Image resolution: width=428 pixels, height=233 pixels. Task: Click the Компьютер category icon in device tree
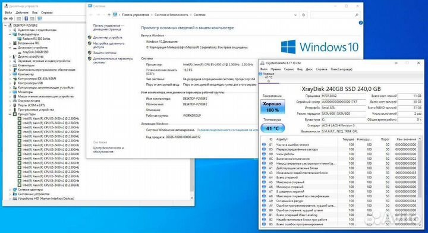(15, 74)
